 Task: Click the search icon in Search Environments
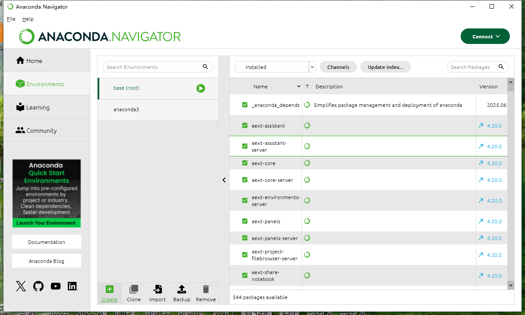point(206,67)
